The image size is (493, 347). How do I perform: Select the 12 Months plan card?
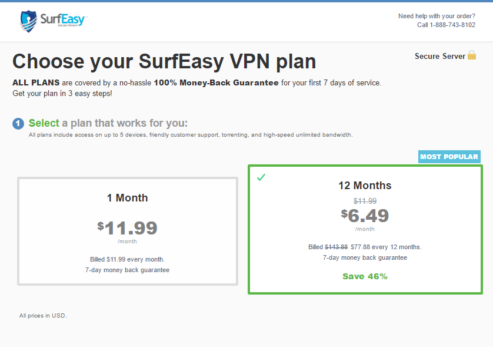click(365, 230)
